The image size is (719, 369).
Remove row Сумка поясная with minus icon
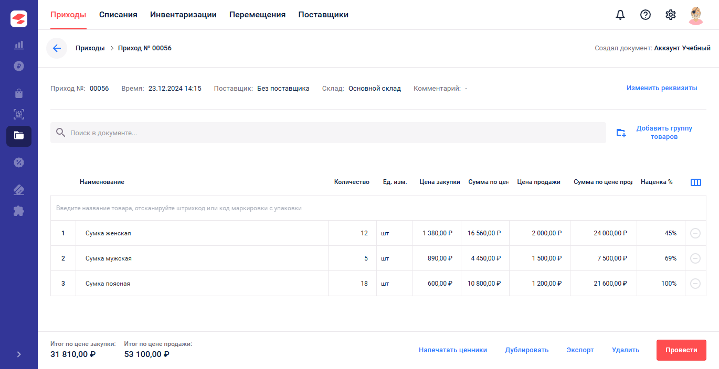pos(695,284)
